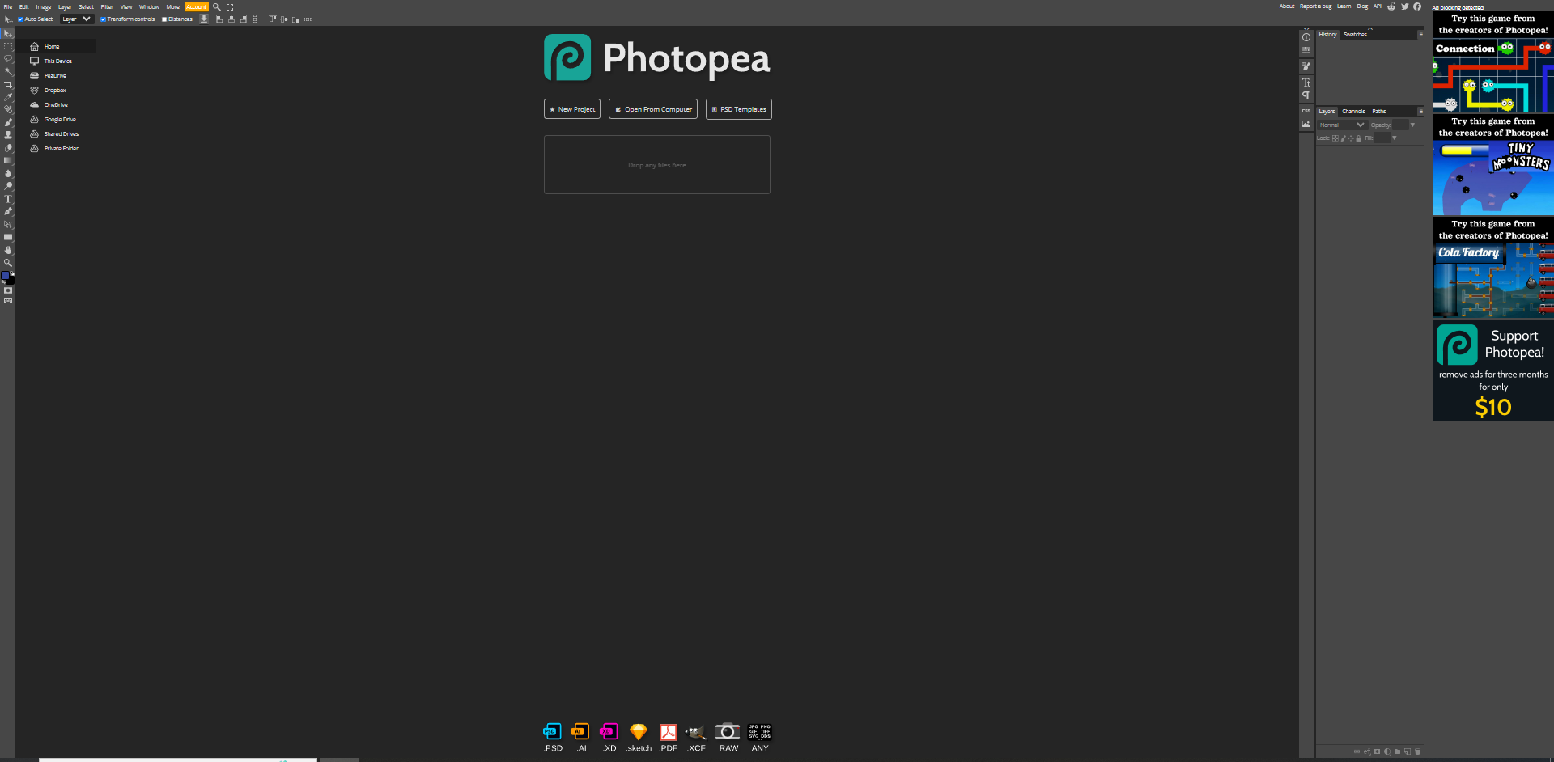Open the Layer selection mode dropdown

76,19
